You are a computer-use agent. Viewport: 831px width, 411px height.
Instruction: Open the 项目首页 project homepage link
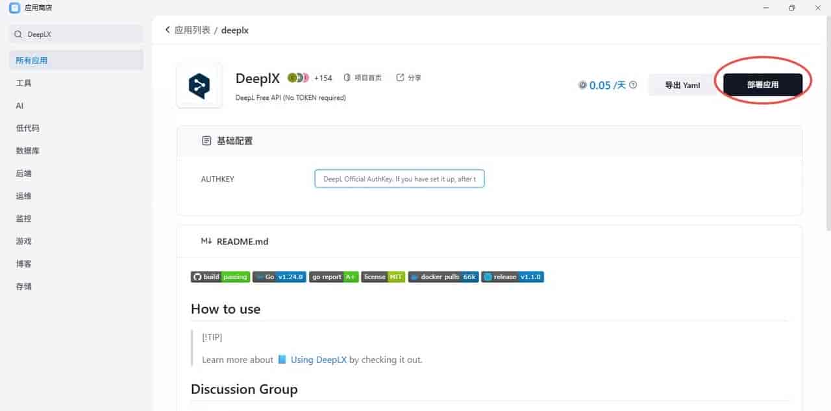[368, 78]
